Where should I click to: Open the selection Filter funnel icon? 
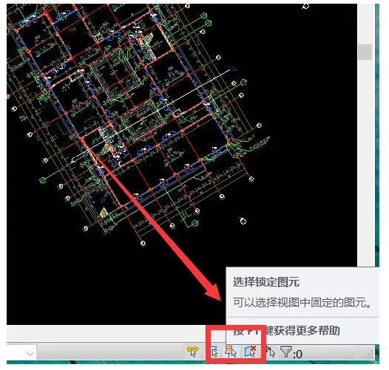[x=286, y=352]
